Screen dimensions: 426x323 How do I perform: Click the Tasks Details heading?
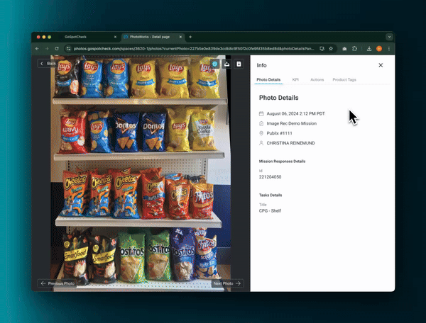271,195
